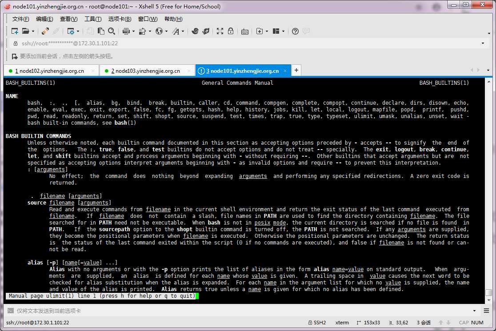The height and width of the screenshot is (331, 496).
Task: Click the Connect/Reconnect plug icon
Action: pyautogui.click(x=45, y=31)
